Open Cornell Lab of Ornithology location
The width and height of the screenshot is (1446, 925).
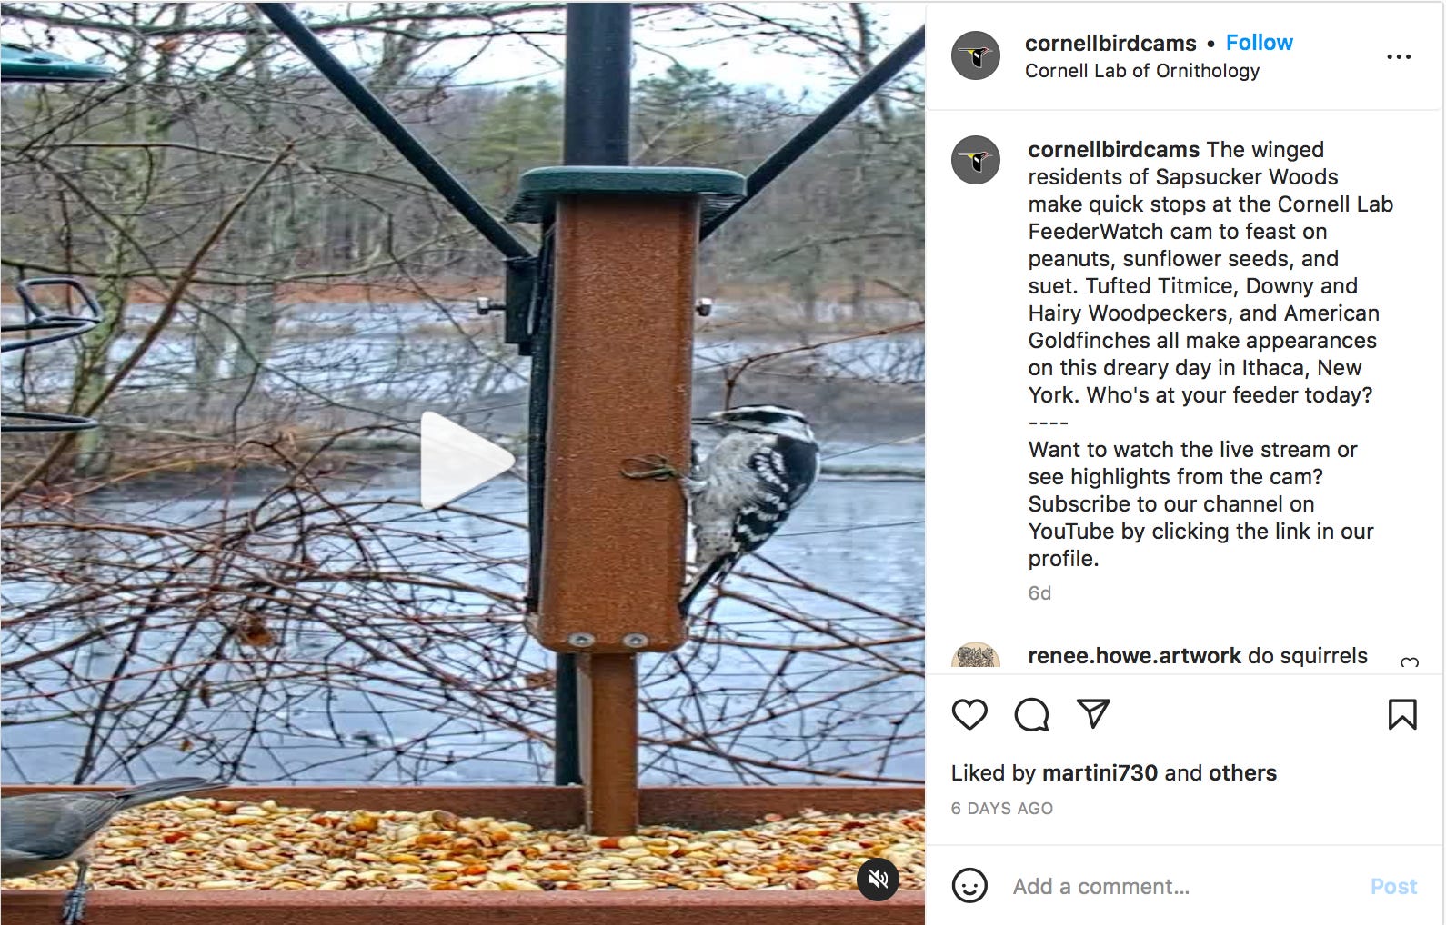[1142, 71]
